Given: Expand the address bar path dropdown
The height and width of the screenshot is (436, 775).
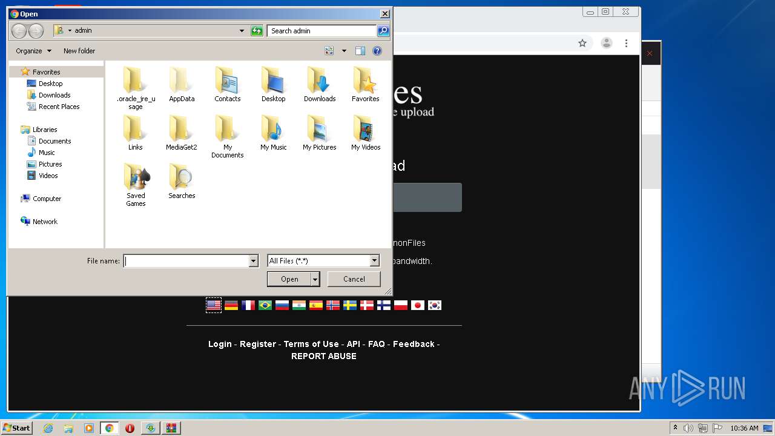Looking at the screenshot, I should point(242,31).
